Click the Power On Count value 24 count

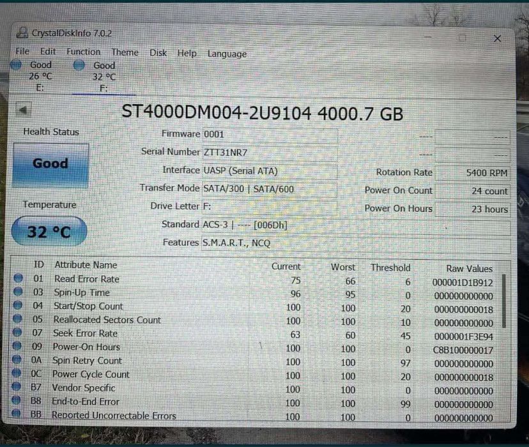(472, 191)
